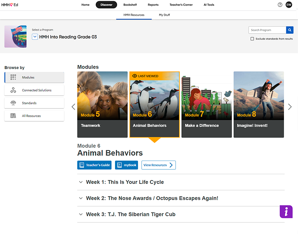Go to previous modules with left arrow
This screenshot has width=298, height=234.
pyautogui.click(x=73, y=107)
